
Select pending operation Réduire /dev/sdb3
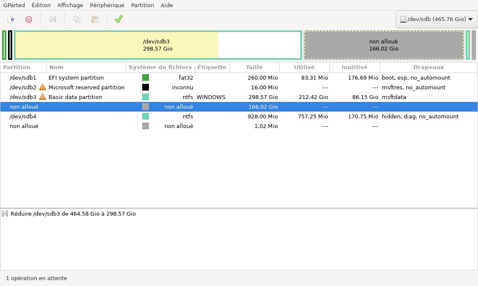73,214
